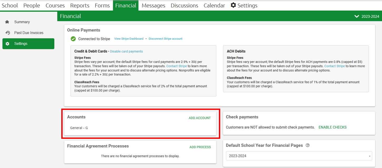
Task: Expand the 2023-2024 school year chevron in header
Action: 357,16
